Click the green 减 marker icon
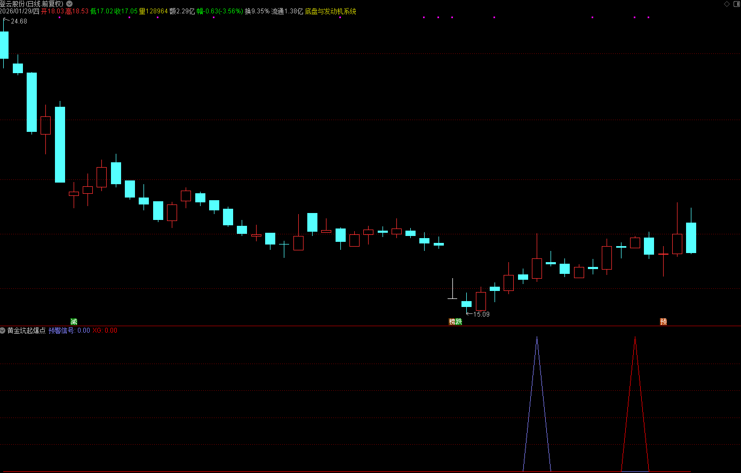This screenshot has width=741, height=473. point(74,321)
